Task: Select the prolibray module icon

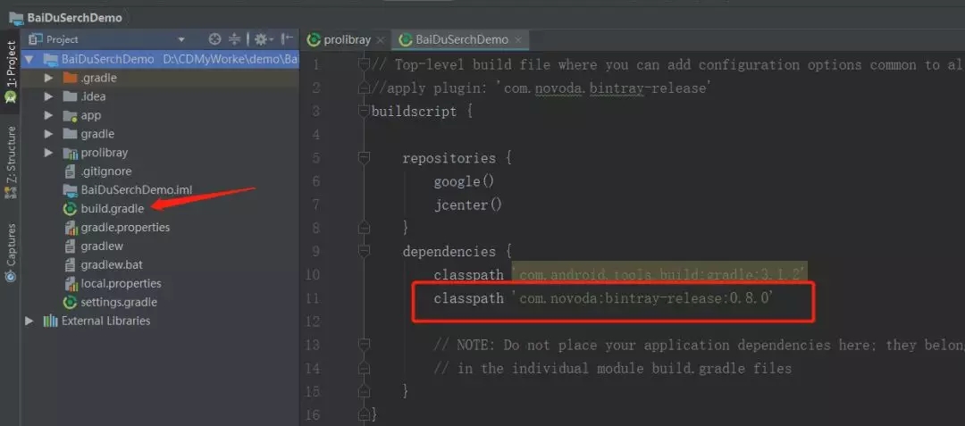Action: coord(71,153)
